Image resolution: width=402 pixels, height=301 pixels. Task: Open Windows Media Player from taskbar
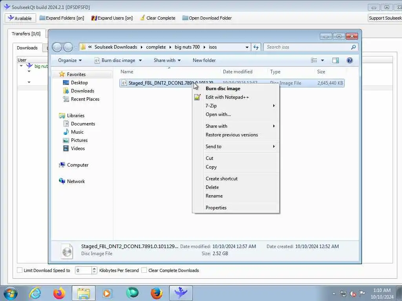click(x=107, y=293)
